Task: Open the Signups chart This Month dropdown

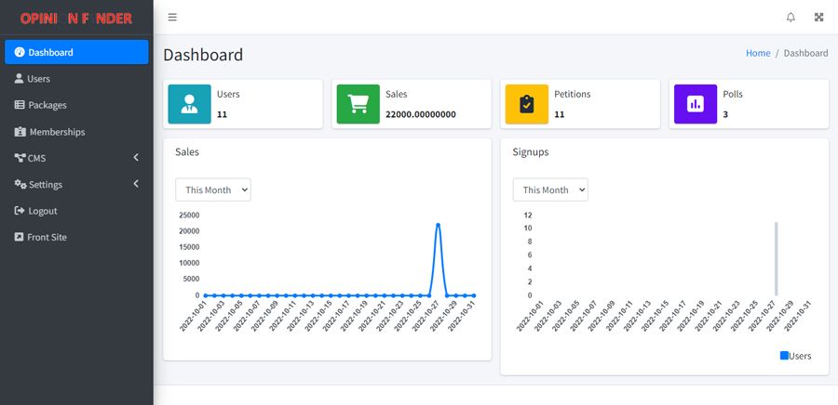Action: tap(550, 189)
